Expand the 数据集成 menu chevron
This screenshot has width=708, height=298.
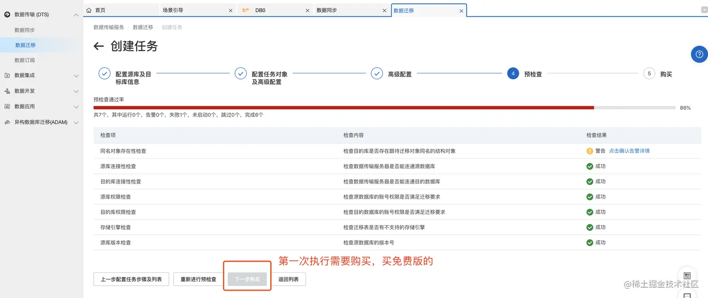76,76
